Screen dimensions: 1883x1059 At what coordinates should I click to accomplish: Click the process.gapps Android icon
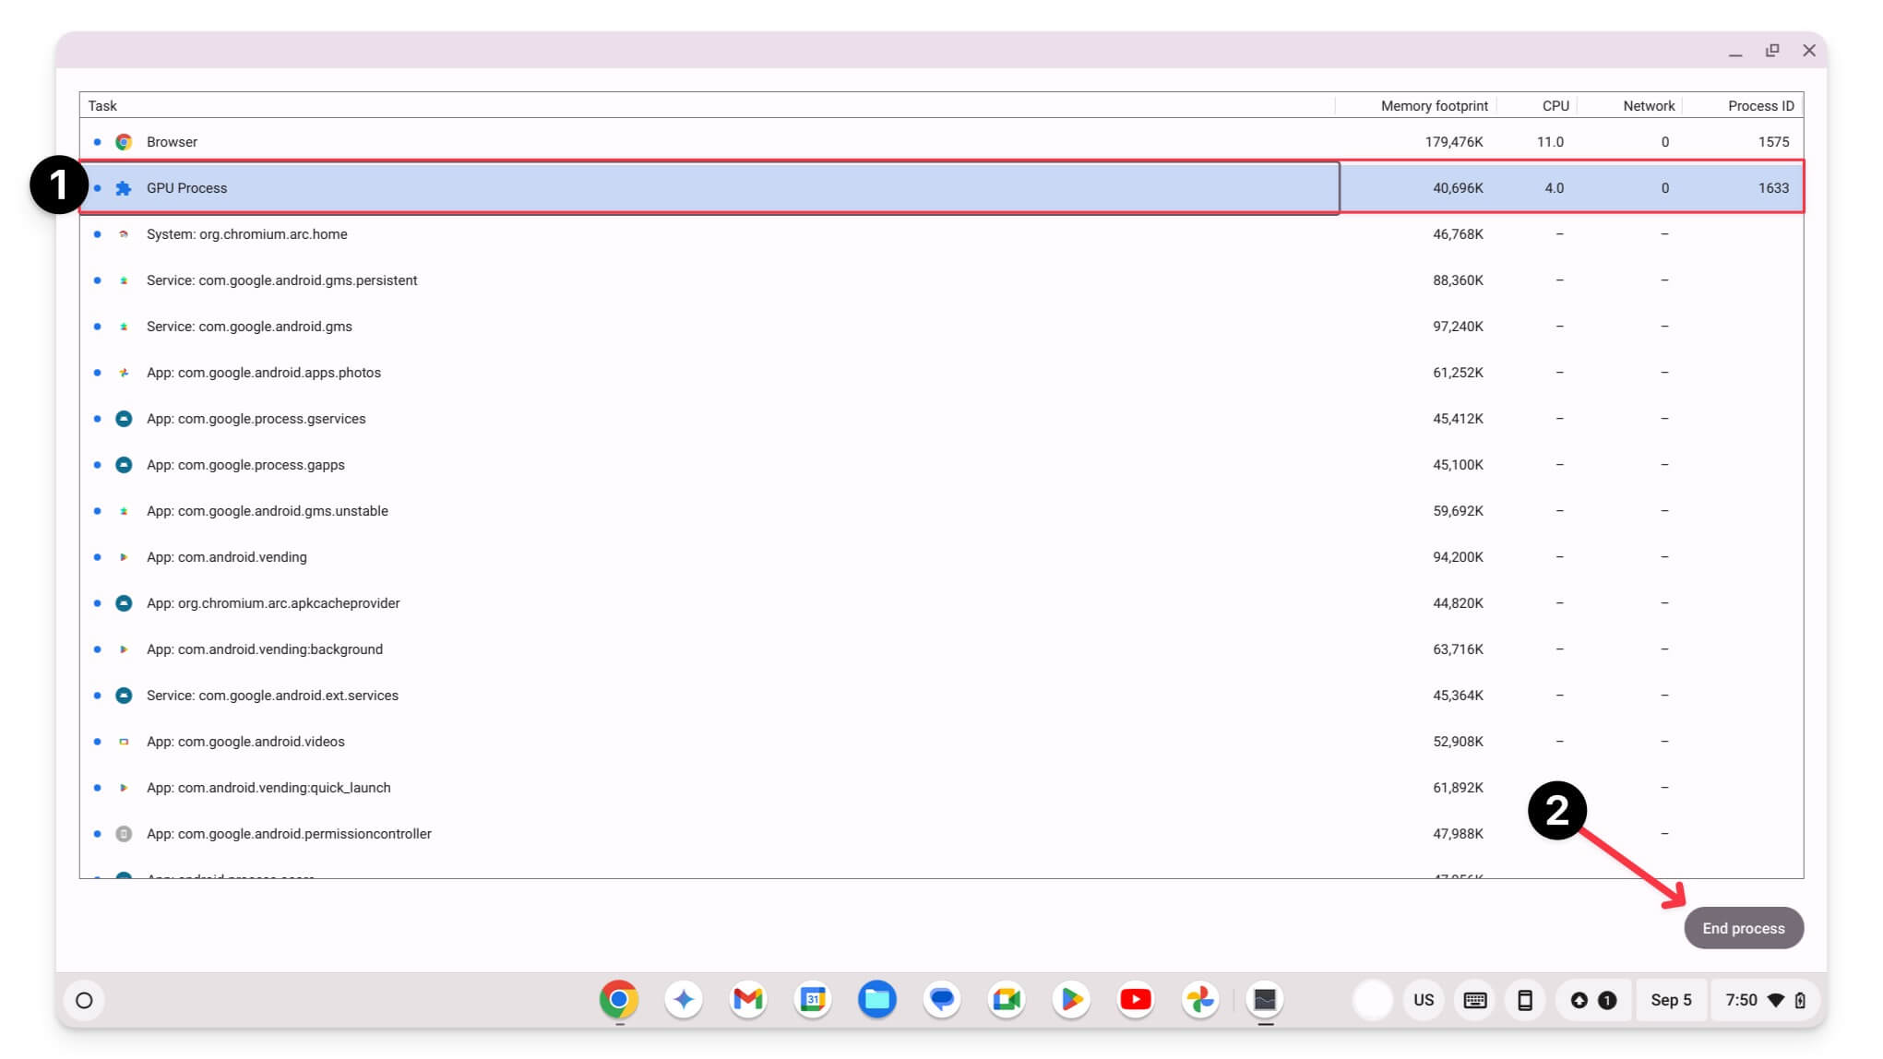(x=124, y=465)
